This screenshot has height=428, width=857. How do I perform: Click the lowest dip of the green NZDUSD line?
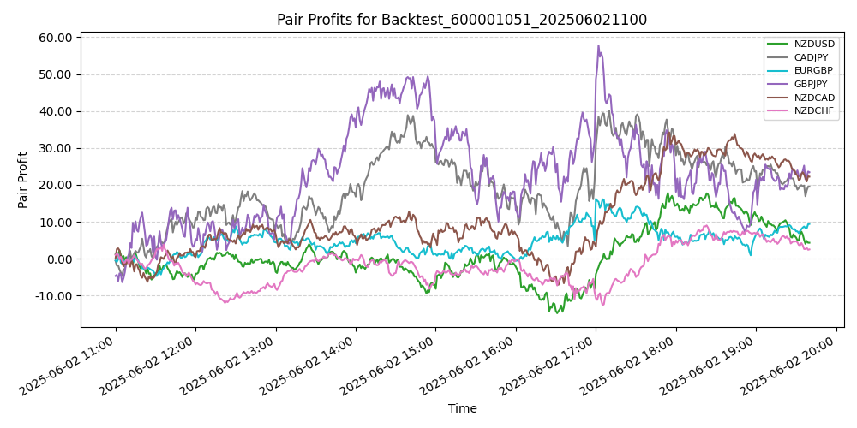point(558,312)
